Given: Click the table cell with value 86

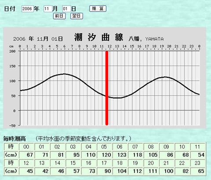Looking at the screenshot, I should pyautogui.click(x=167, y=155).
